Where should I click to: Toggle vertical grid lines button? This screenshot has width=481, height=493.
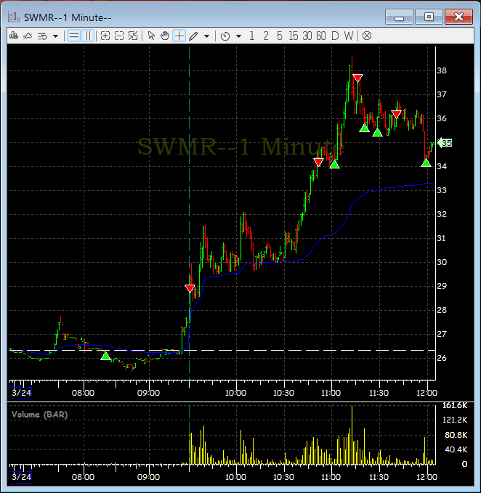coord(88,36)
